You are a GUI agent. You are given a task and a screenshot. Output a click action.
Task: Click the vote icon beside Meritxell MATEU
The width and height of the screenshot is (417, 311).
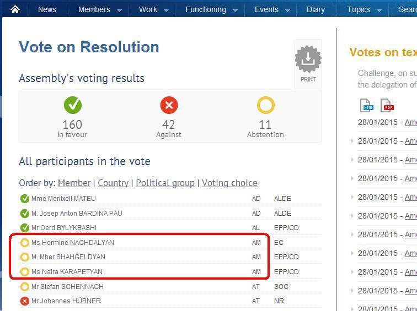point(25,199)
